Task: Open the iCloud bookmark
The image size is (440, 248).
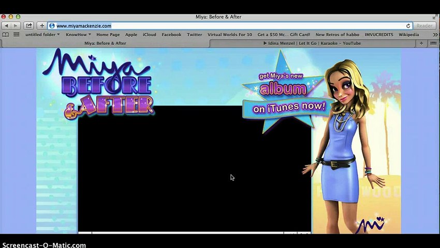Action: coord(149,35)
